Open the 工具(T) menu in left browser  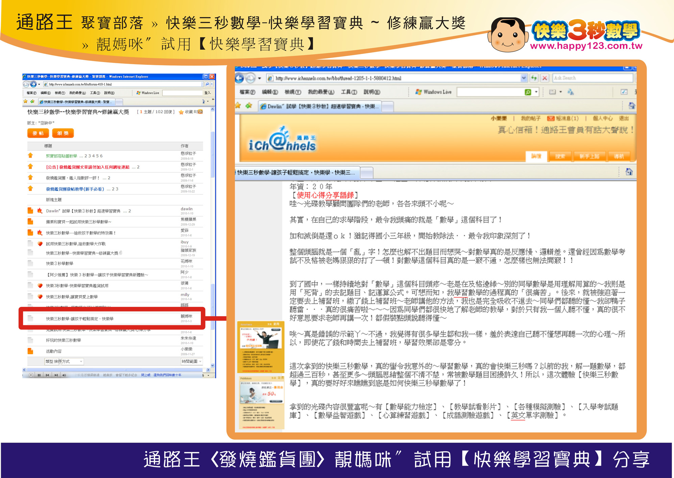pyautogui.click(x=95, y=93)
